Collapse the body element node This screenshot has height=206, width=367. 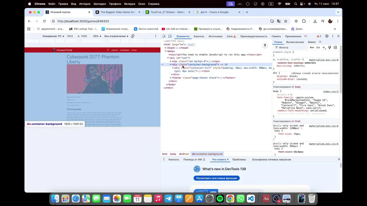165,51
